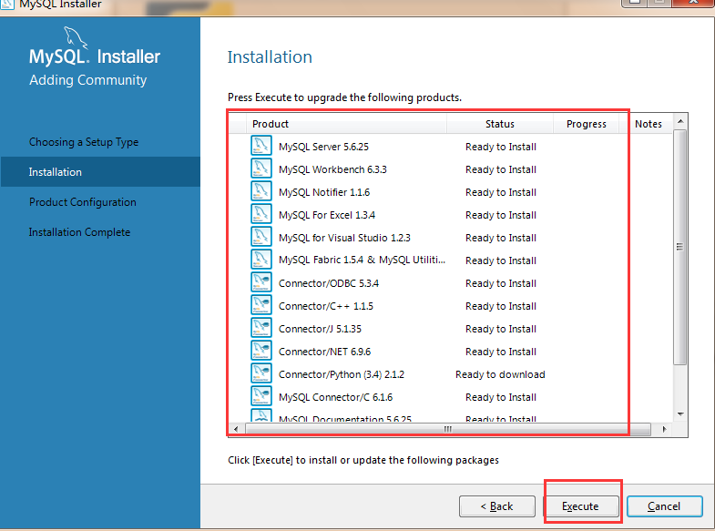
Task: Select the MySQL Server 5.6.25 name
Action: [323, 147]
